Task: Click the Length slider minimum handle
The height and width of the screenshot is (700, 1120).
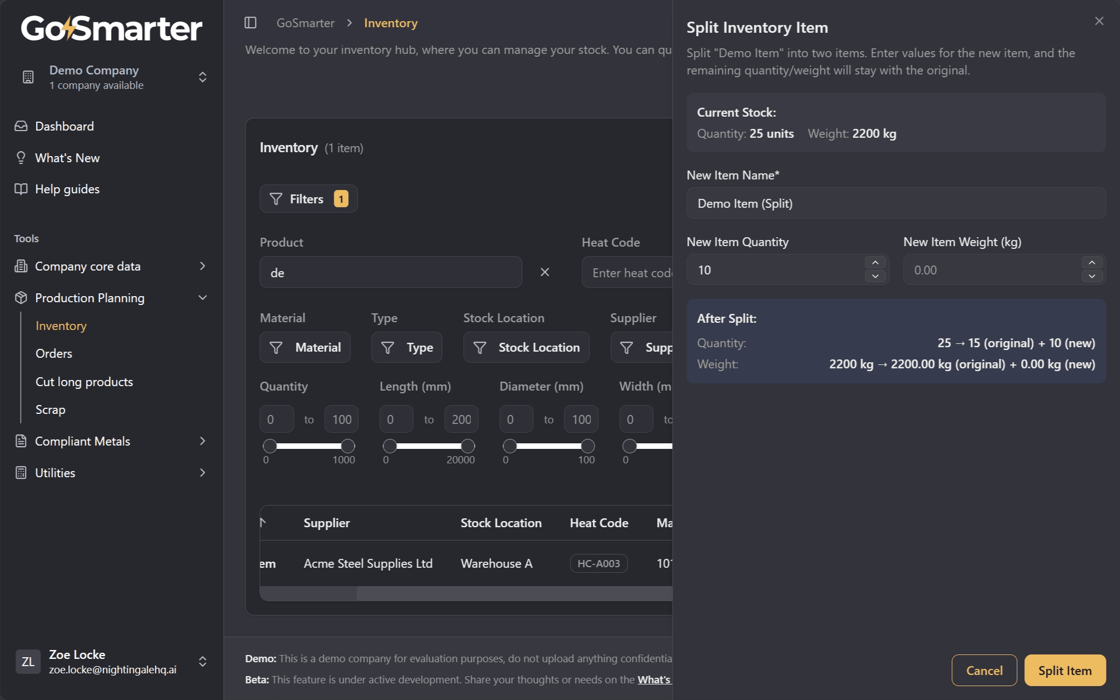Action: click(390, 446)
